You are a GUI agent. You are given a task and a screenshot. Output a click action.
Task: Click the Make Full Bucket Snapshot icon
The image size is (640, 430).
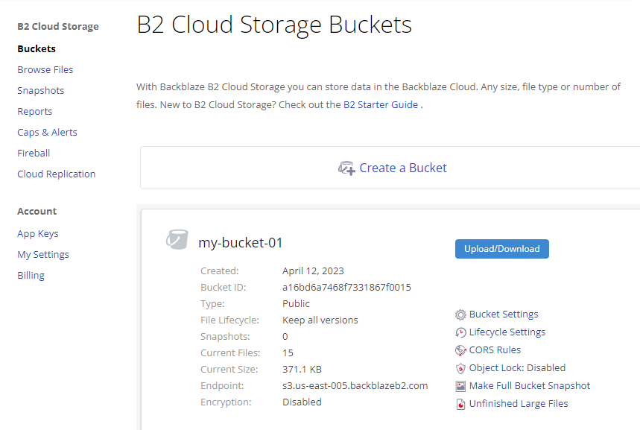coord(461,386)
